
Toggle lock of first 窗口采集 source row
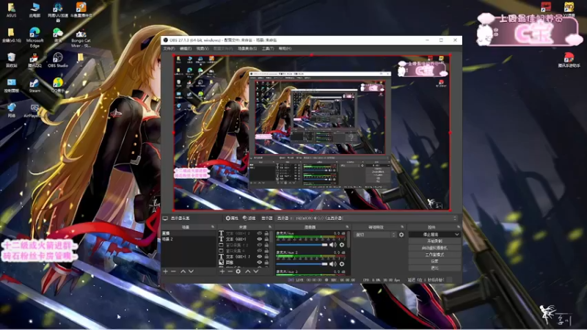(x=266, y=245)
